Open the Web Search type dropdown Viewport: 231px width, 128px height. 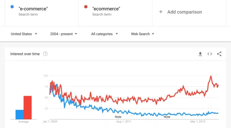[143, 34]
